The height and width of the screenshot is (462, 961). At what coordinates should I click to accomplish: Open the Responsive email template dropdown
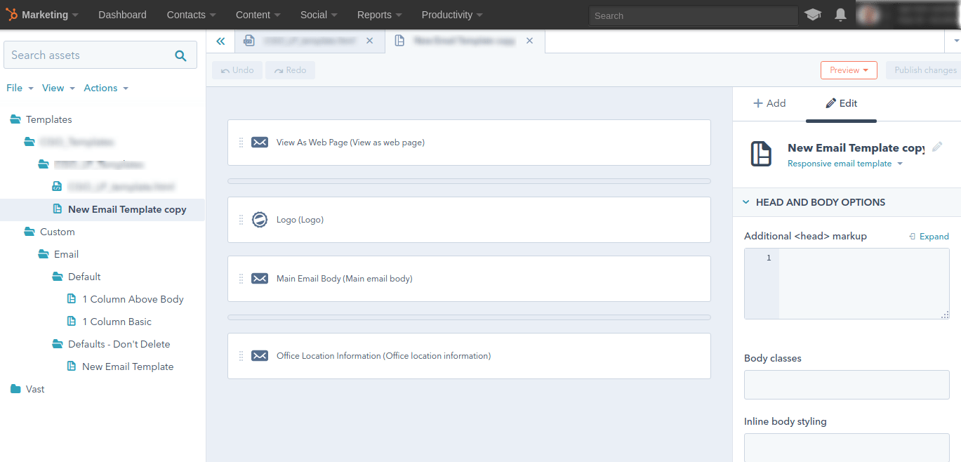click(901, 163)
